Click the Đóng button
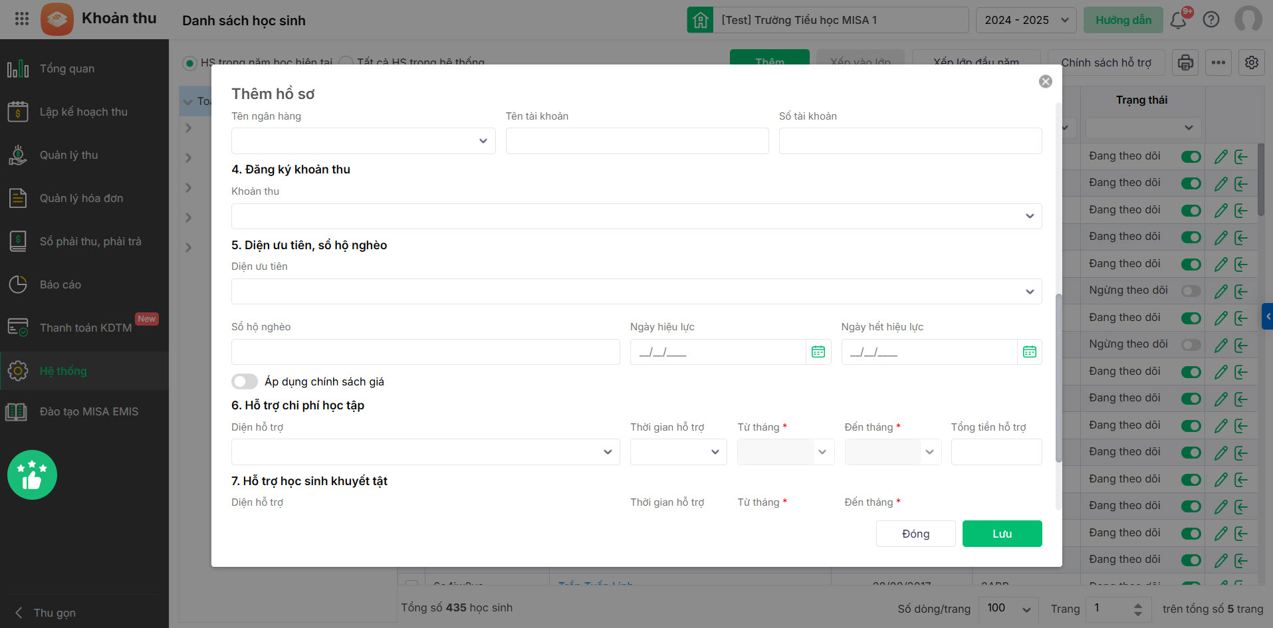Image resolution: width=1273 pixels, height=628 pixels. [x=915, y=534]
